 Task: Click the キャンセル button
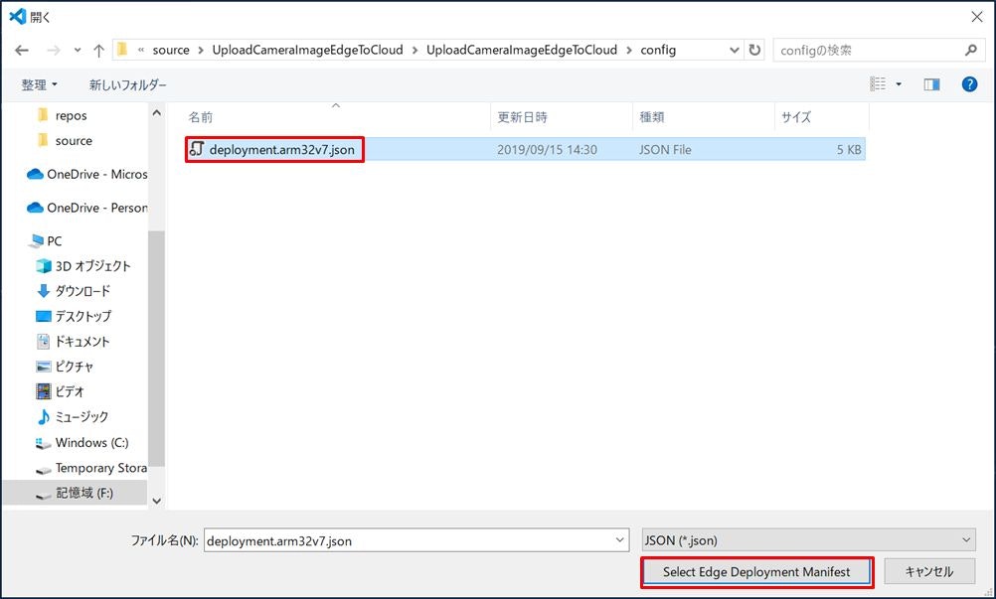coord(929,572)
